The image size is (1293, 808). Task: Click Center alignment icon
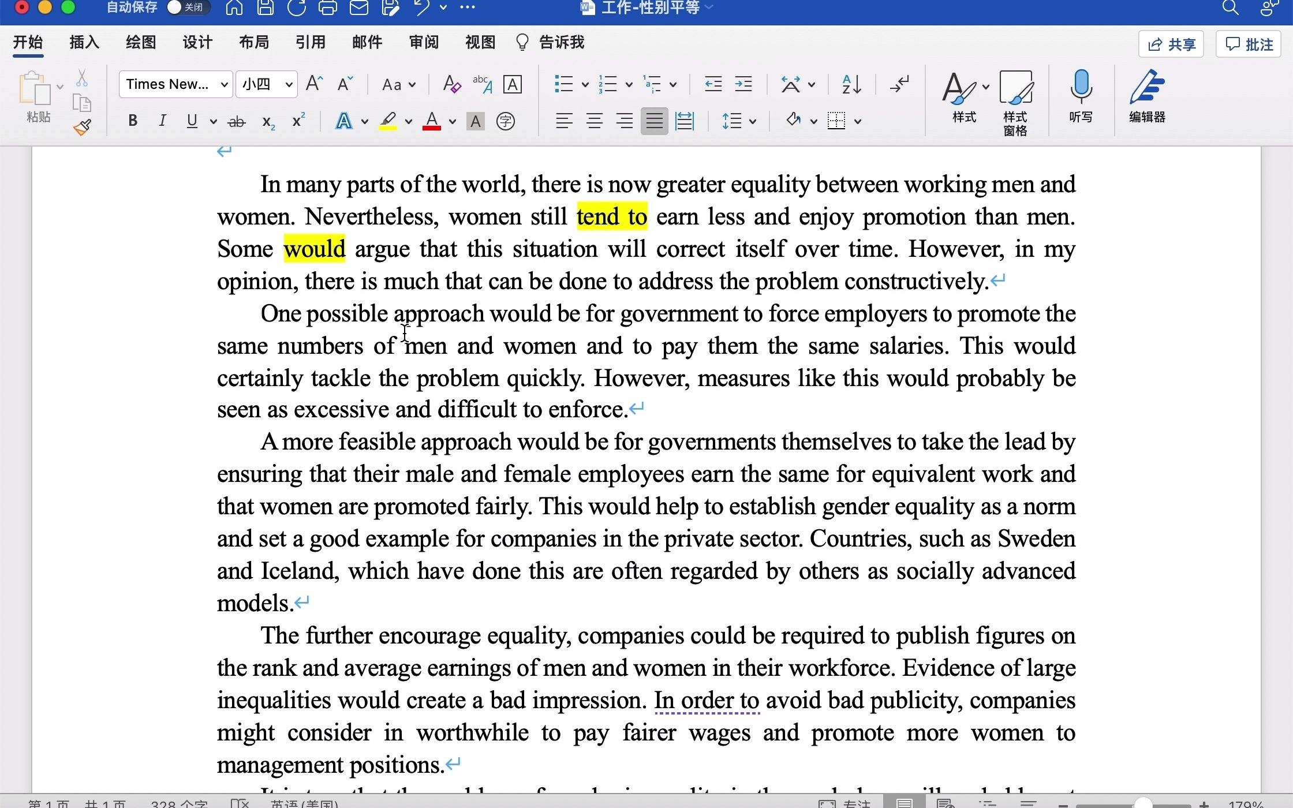click(x=594, y=121)
